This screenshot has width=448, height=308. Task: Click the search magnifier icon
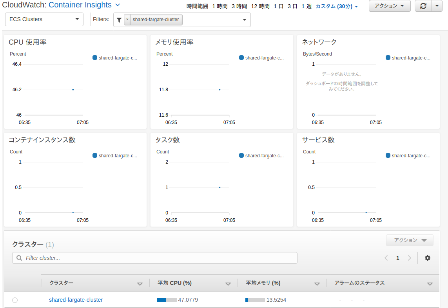click(x=19, y=258)
